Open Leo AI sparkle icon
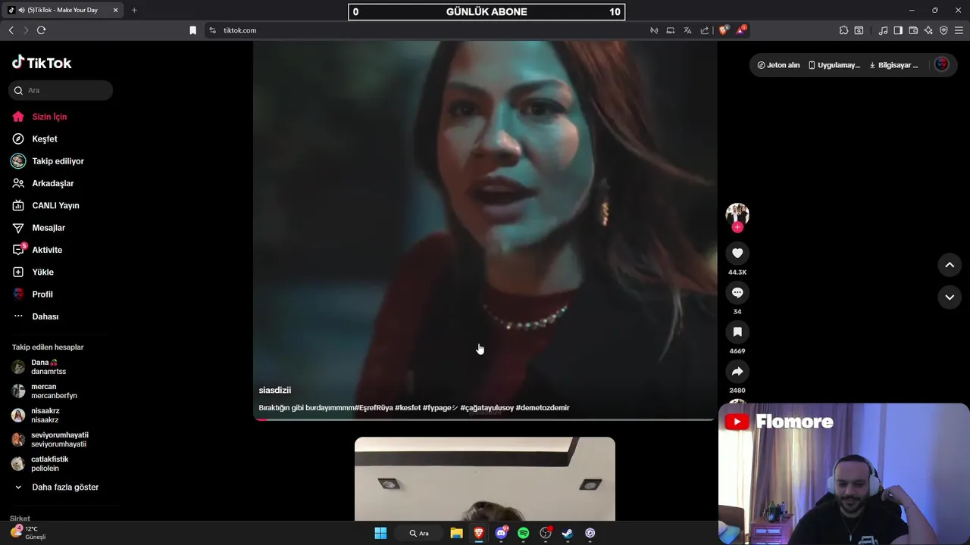Viewport: 970px width, 545px height. [928, 30]
